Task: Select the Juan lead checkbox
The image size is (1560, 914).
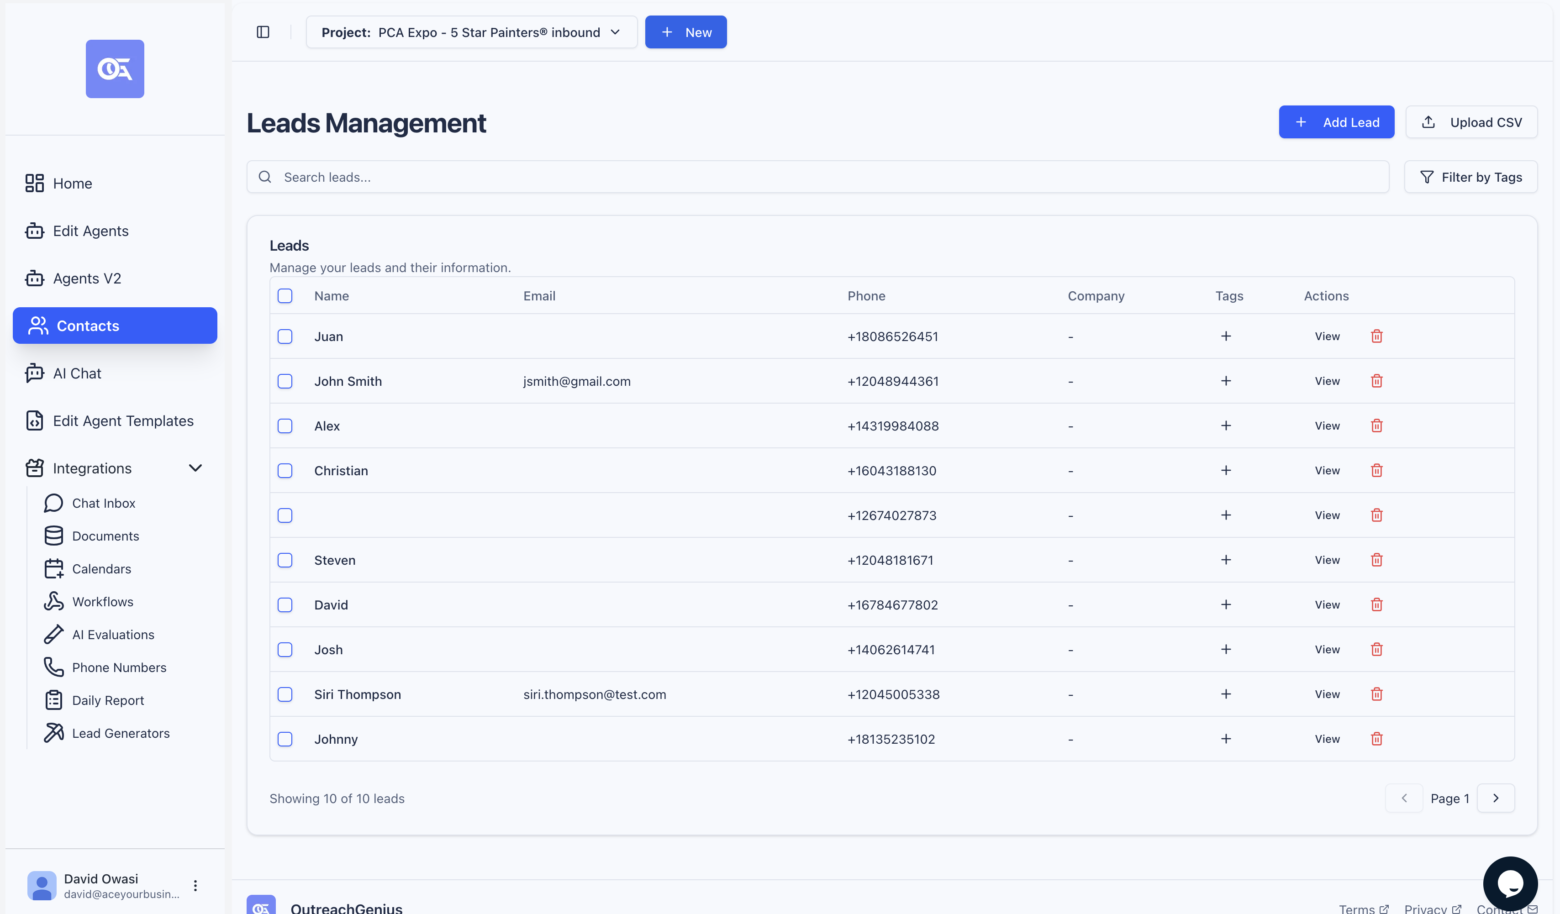Action: point(285,336)
